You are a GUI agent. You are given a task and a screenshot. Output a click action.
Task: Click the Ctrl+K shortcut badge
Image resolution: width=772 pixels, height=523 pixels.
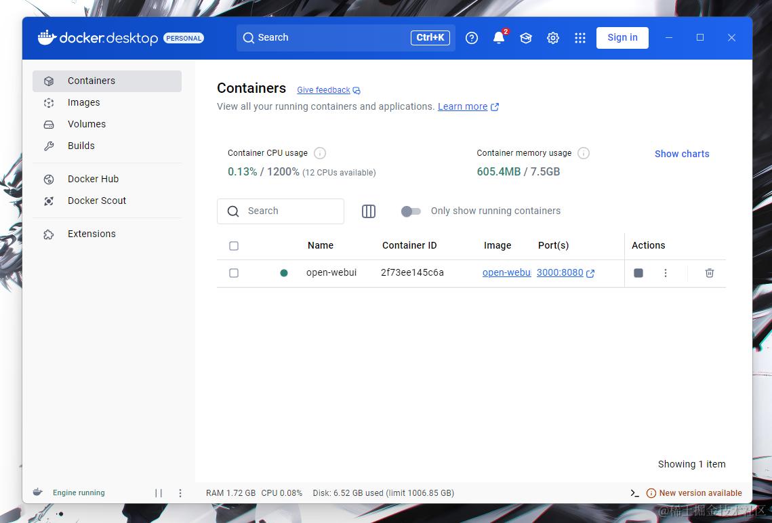tap(430, 38)
